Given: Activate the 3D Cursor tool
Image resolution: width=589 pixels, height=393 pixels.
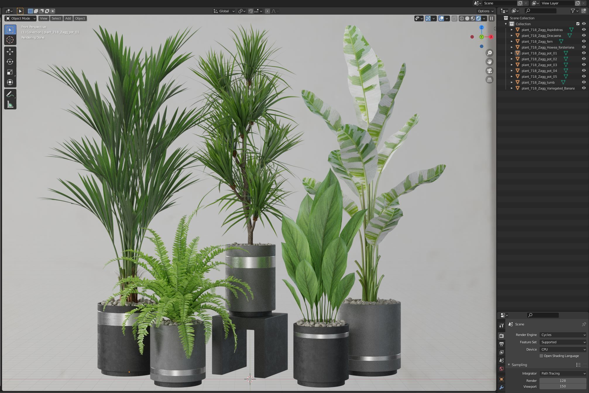Looking at the screenshot, I should click(x=10, y=40).
